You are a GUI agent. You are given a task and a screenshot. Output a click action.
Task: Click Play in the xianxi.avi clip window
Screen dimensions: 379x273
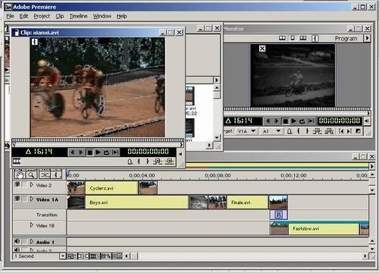(x=98, y=152)
